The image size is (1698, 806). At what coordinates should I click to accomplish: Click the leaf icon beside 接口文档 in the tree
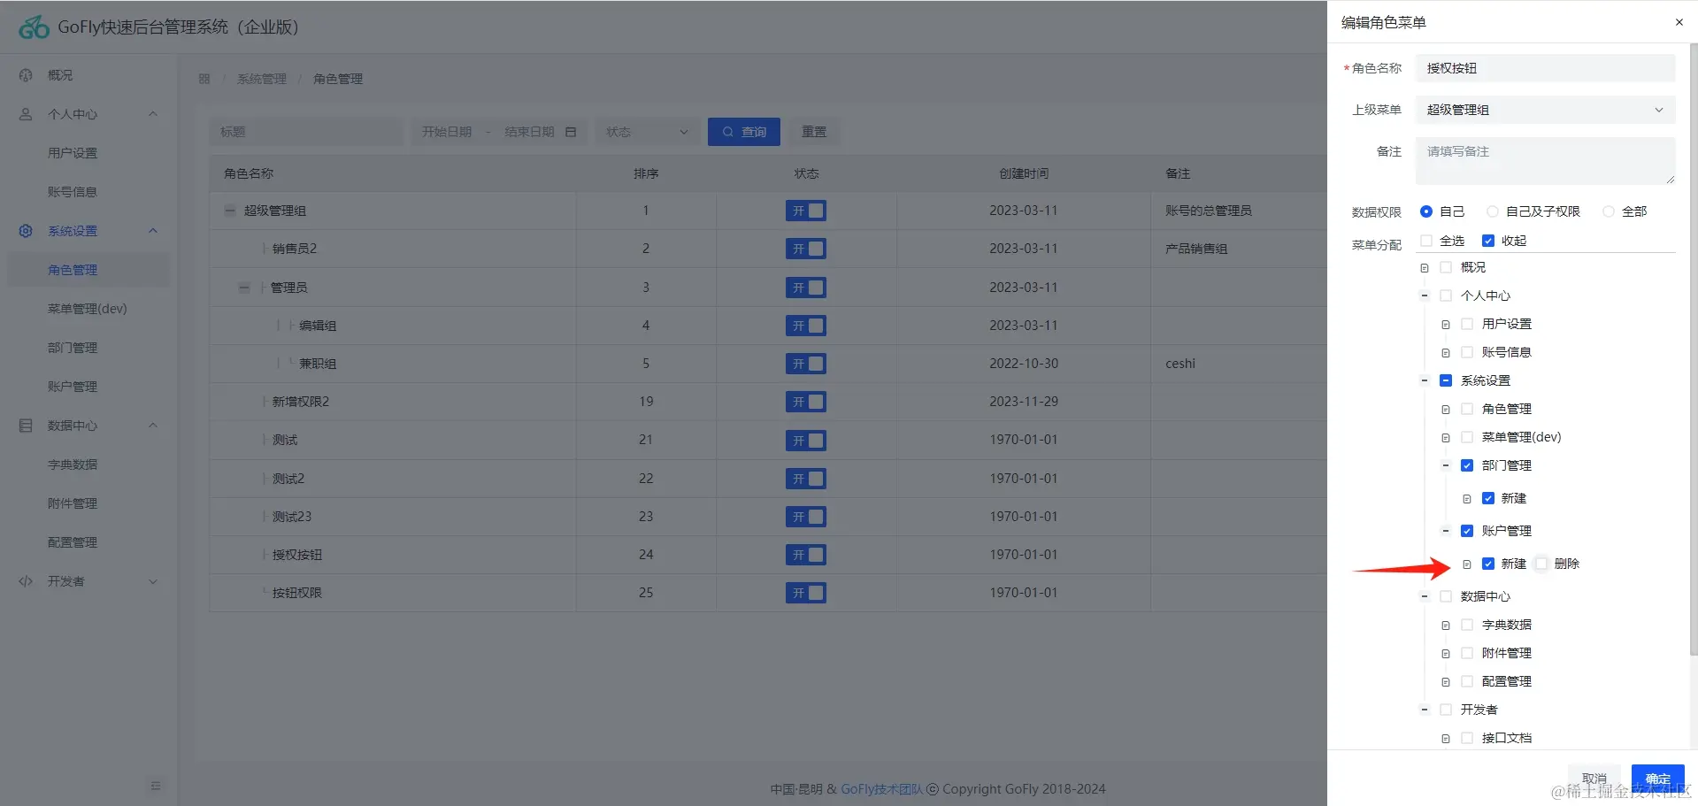[1446, 739]
